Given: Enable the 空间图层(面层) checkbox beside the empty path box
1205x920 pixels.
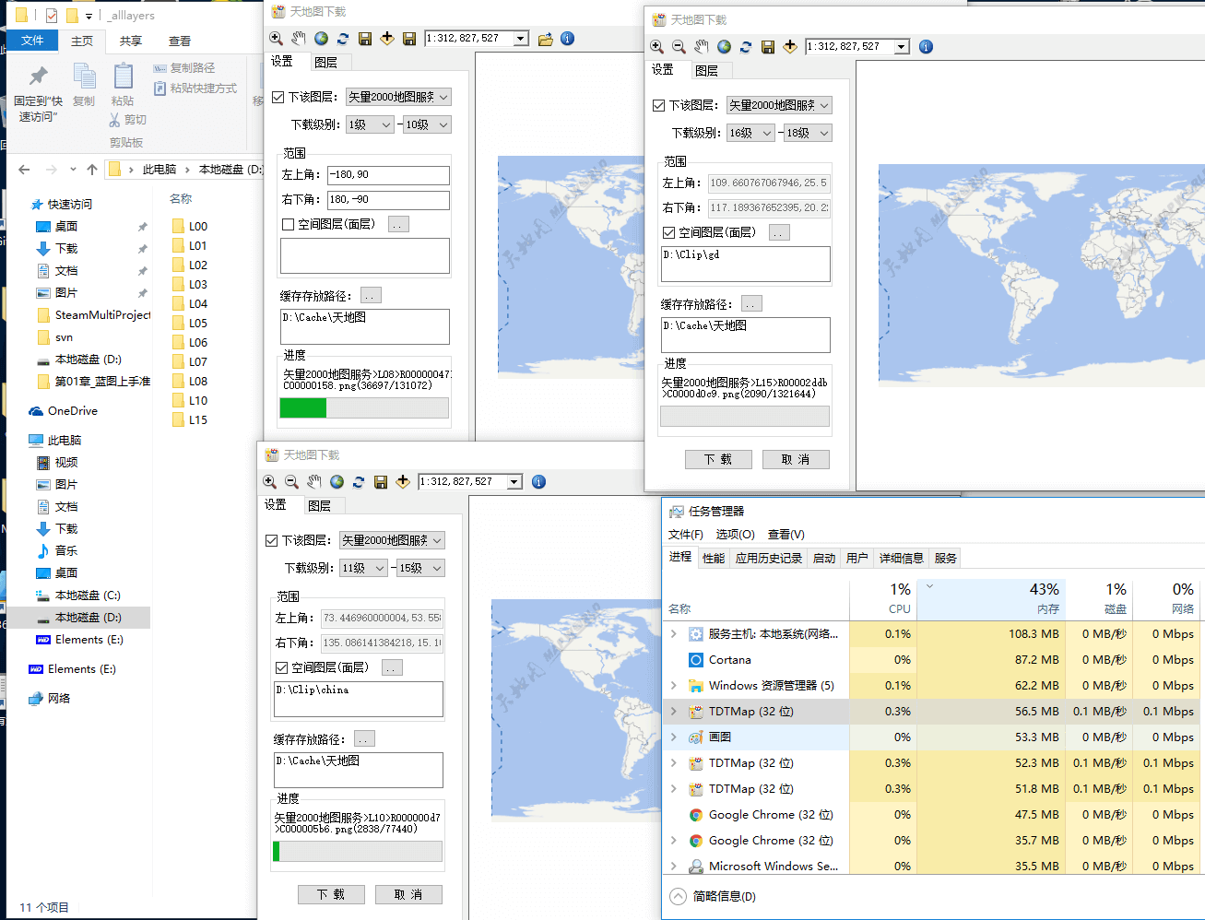Looking at the screenshot, I should point(289,224).
